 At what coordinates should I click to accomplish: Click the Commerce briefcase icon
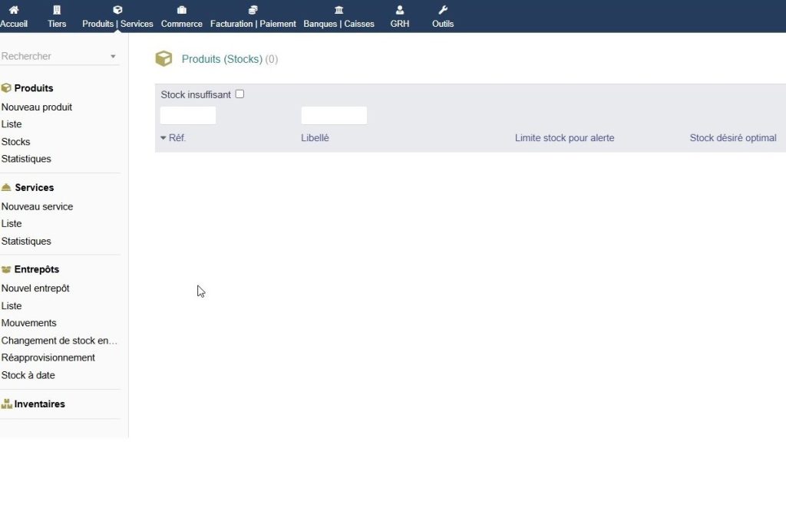[x=182, y=10]
